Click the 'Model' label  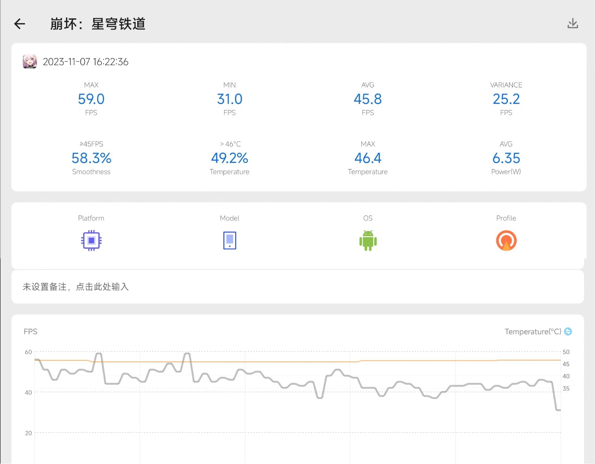click(230, 218)
